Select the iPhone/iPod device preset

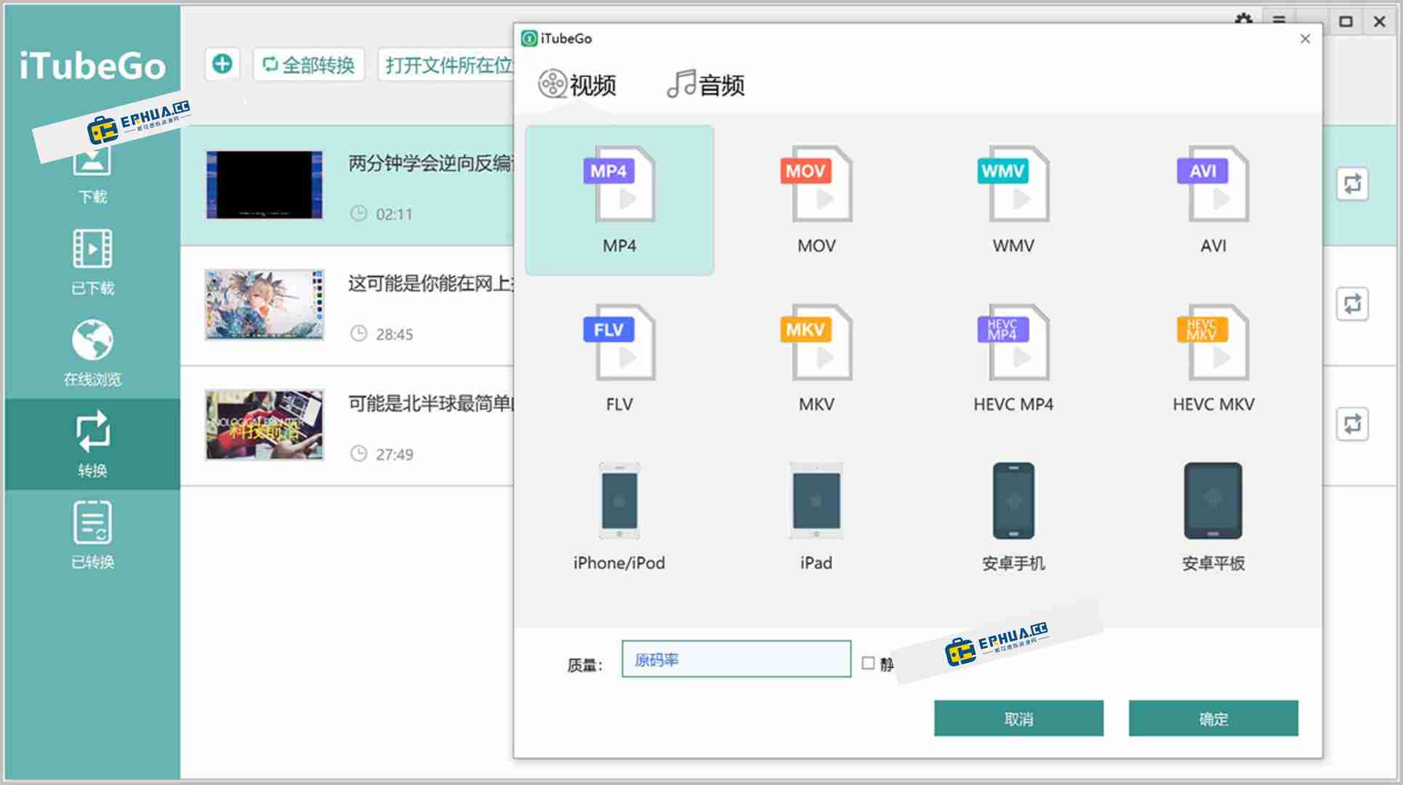click(619, 518)
